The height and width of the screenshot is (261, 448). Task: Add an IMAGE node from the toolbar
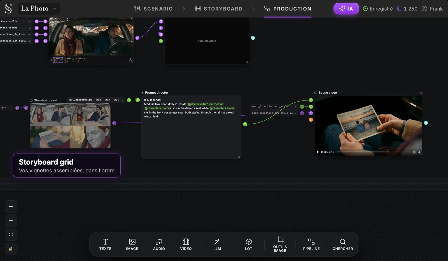(x=132, y=245)
